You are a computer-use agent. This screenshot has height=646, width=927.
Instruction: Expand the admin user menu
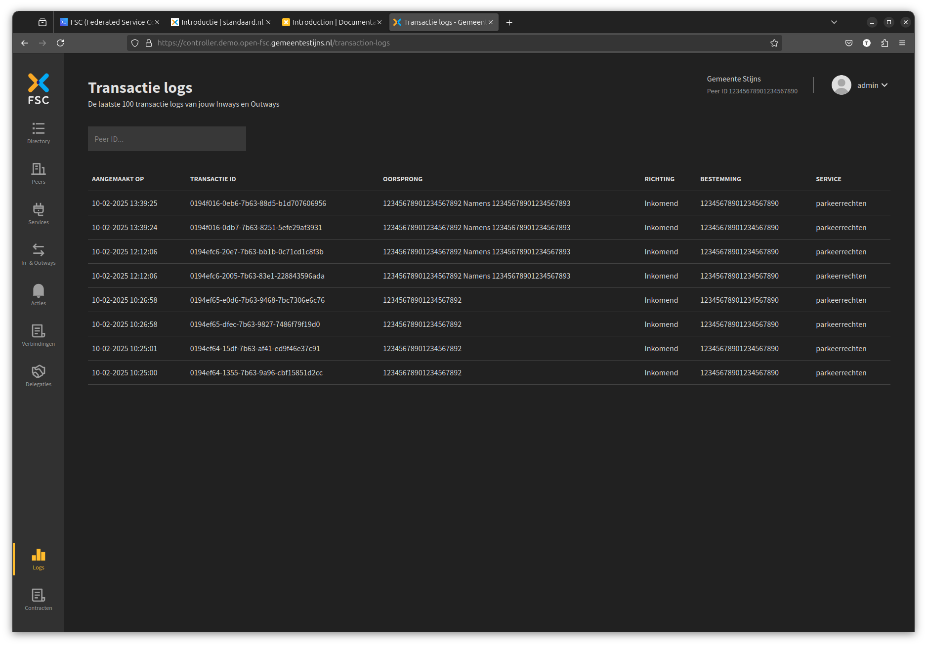point(872,85)
